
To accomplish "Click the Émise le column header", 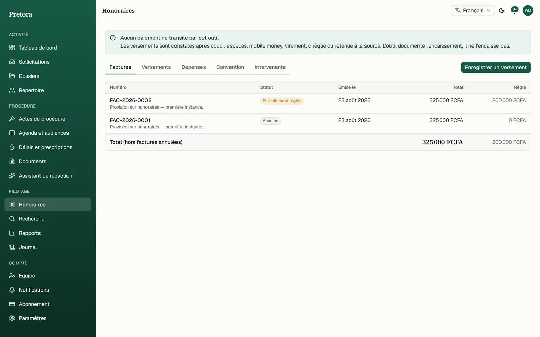I will point(347,87).
